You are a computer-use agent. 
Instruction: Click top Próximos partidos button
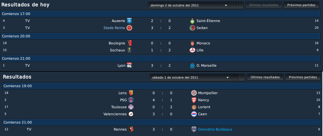[x=301, y=5]
